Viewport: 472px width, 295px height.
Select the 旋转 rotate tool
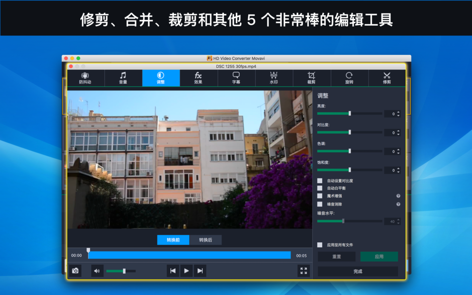349,78
